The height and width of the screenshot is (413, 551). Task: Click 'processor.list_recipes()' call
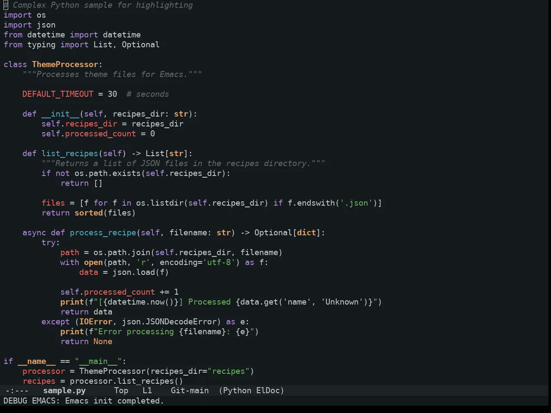point(127,381)
